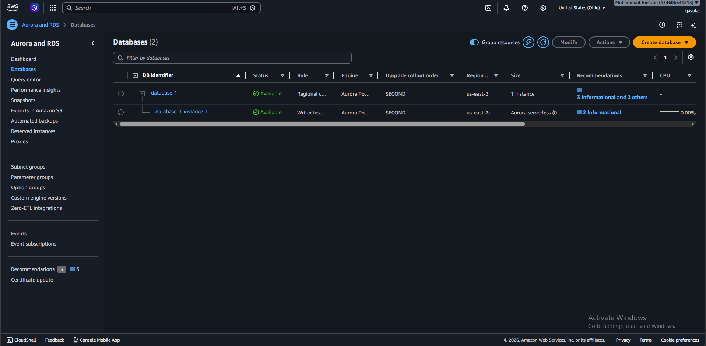Sort by the Upgrade rollout order column
The width and height of the screenshot is (706, 346).
452,75
